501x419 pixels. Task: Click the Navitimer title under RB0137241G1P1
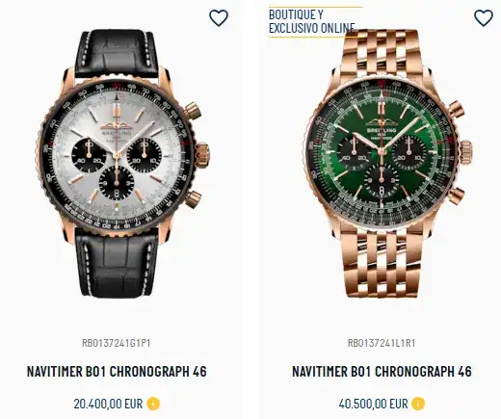click(117, 372)
